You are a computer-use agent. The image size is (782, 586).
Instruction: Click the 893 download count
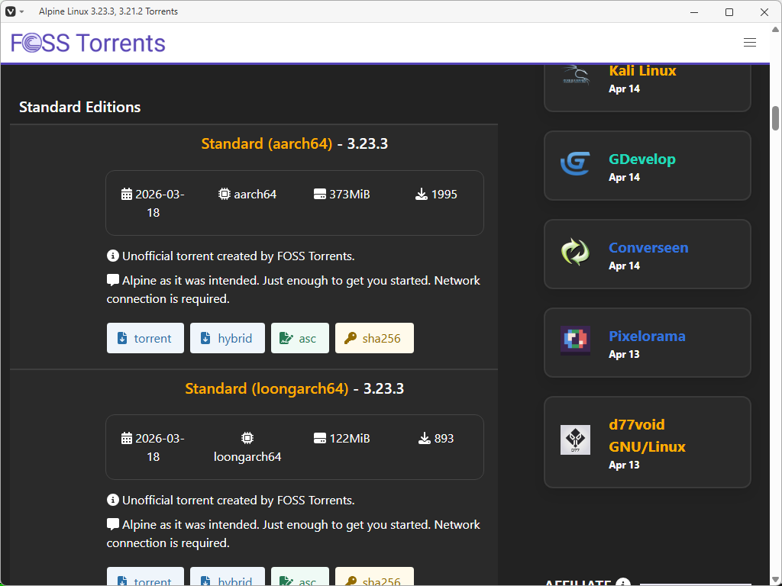(444, 439)
